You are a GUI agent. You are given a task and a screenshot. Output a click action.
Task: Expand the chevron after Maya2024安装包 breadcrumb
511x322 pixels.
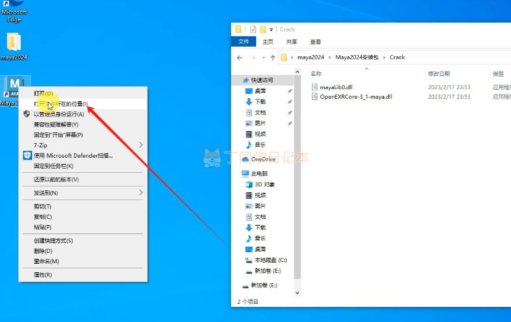[384, 57]
